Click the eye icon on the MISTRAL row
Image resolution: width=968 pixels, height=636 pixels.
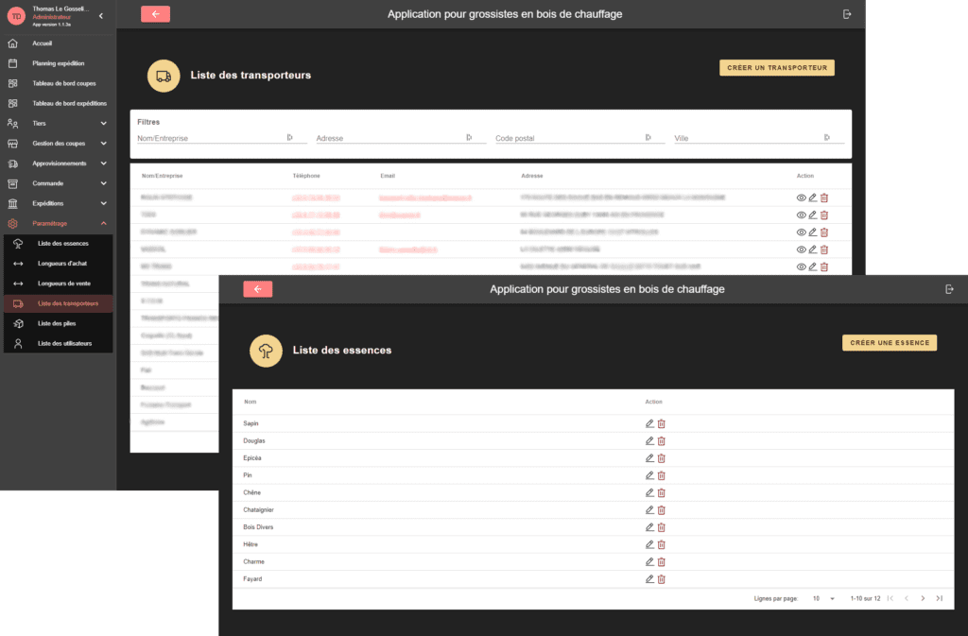tap(801, 249)
